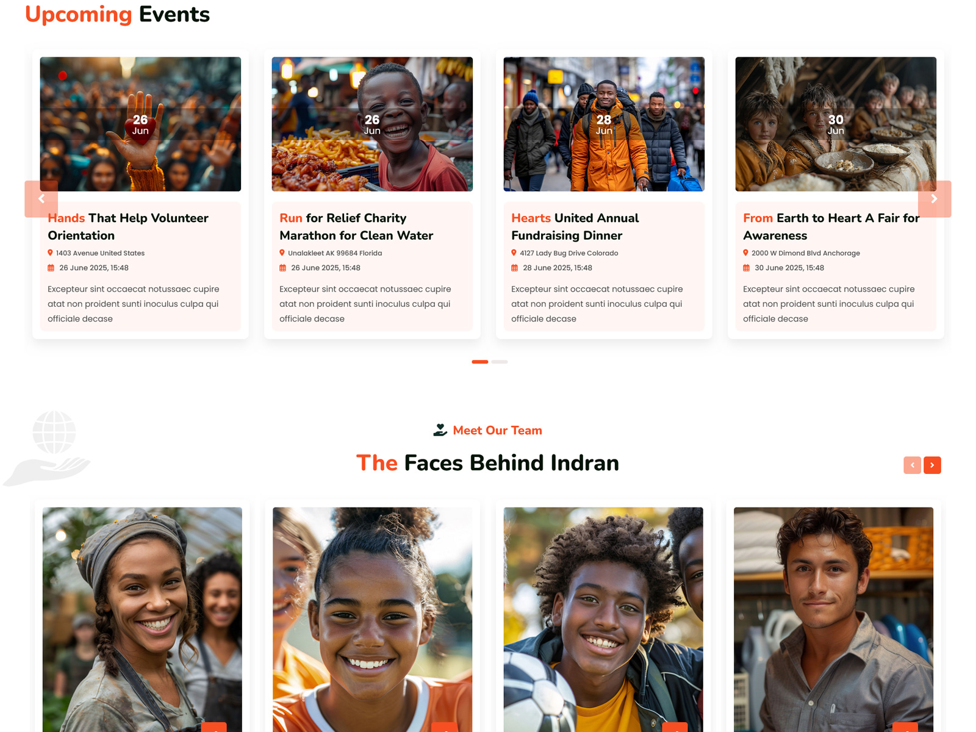Click location pin beside 2000 W Dimond Blvd

point(745,253)
